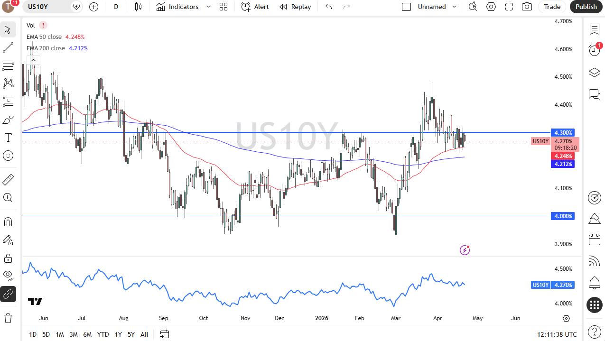Toggle fullscreen mode
This screenshot has height=341, width=605.
(509, 7)
